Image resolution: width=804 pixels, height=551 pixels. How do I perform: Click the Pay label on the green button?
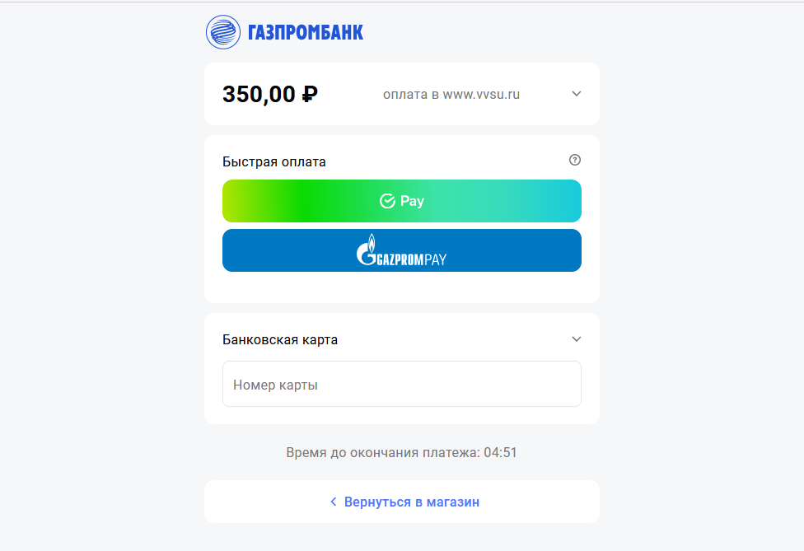[x=412, y=201]
